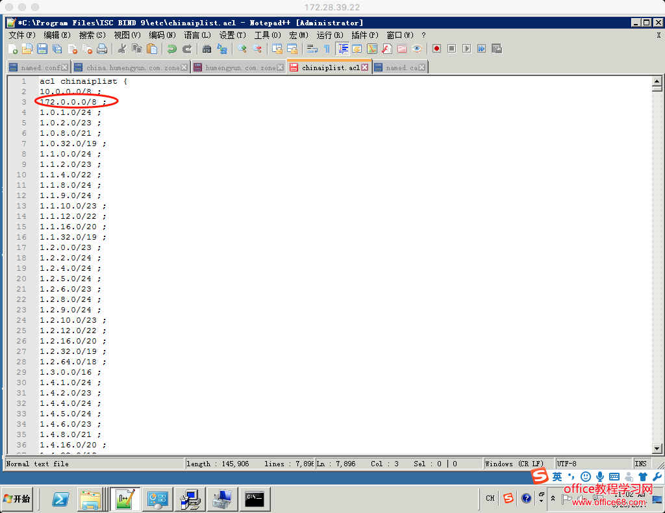Click the Save file toolbar icon

(x=42, y=49)
